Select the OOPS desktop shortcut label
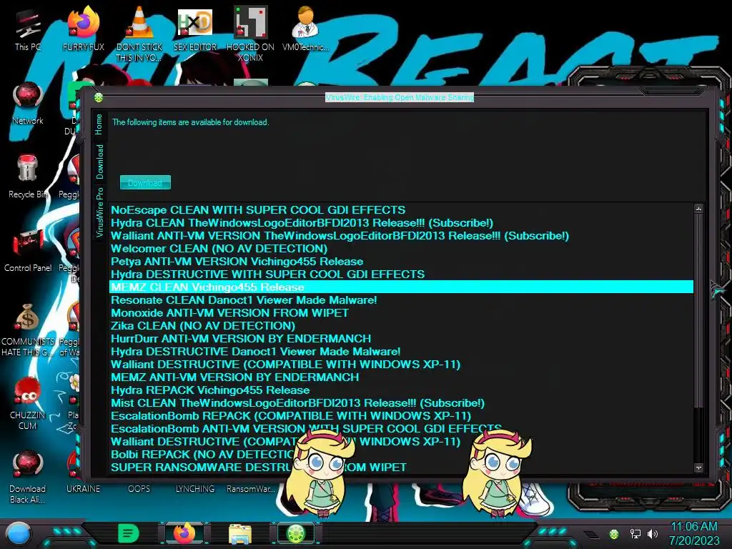This screenshot has height=549, width=732. pos(139,489)
